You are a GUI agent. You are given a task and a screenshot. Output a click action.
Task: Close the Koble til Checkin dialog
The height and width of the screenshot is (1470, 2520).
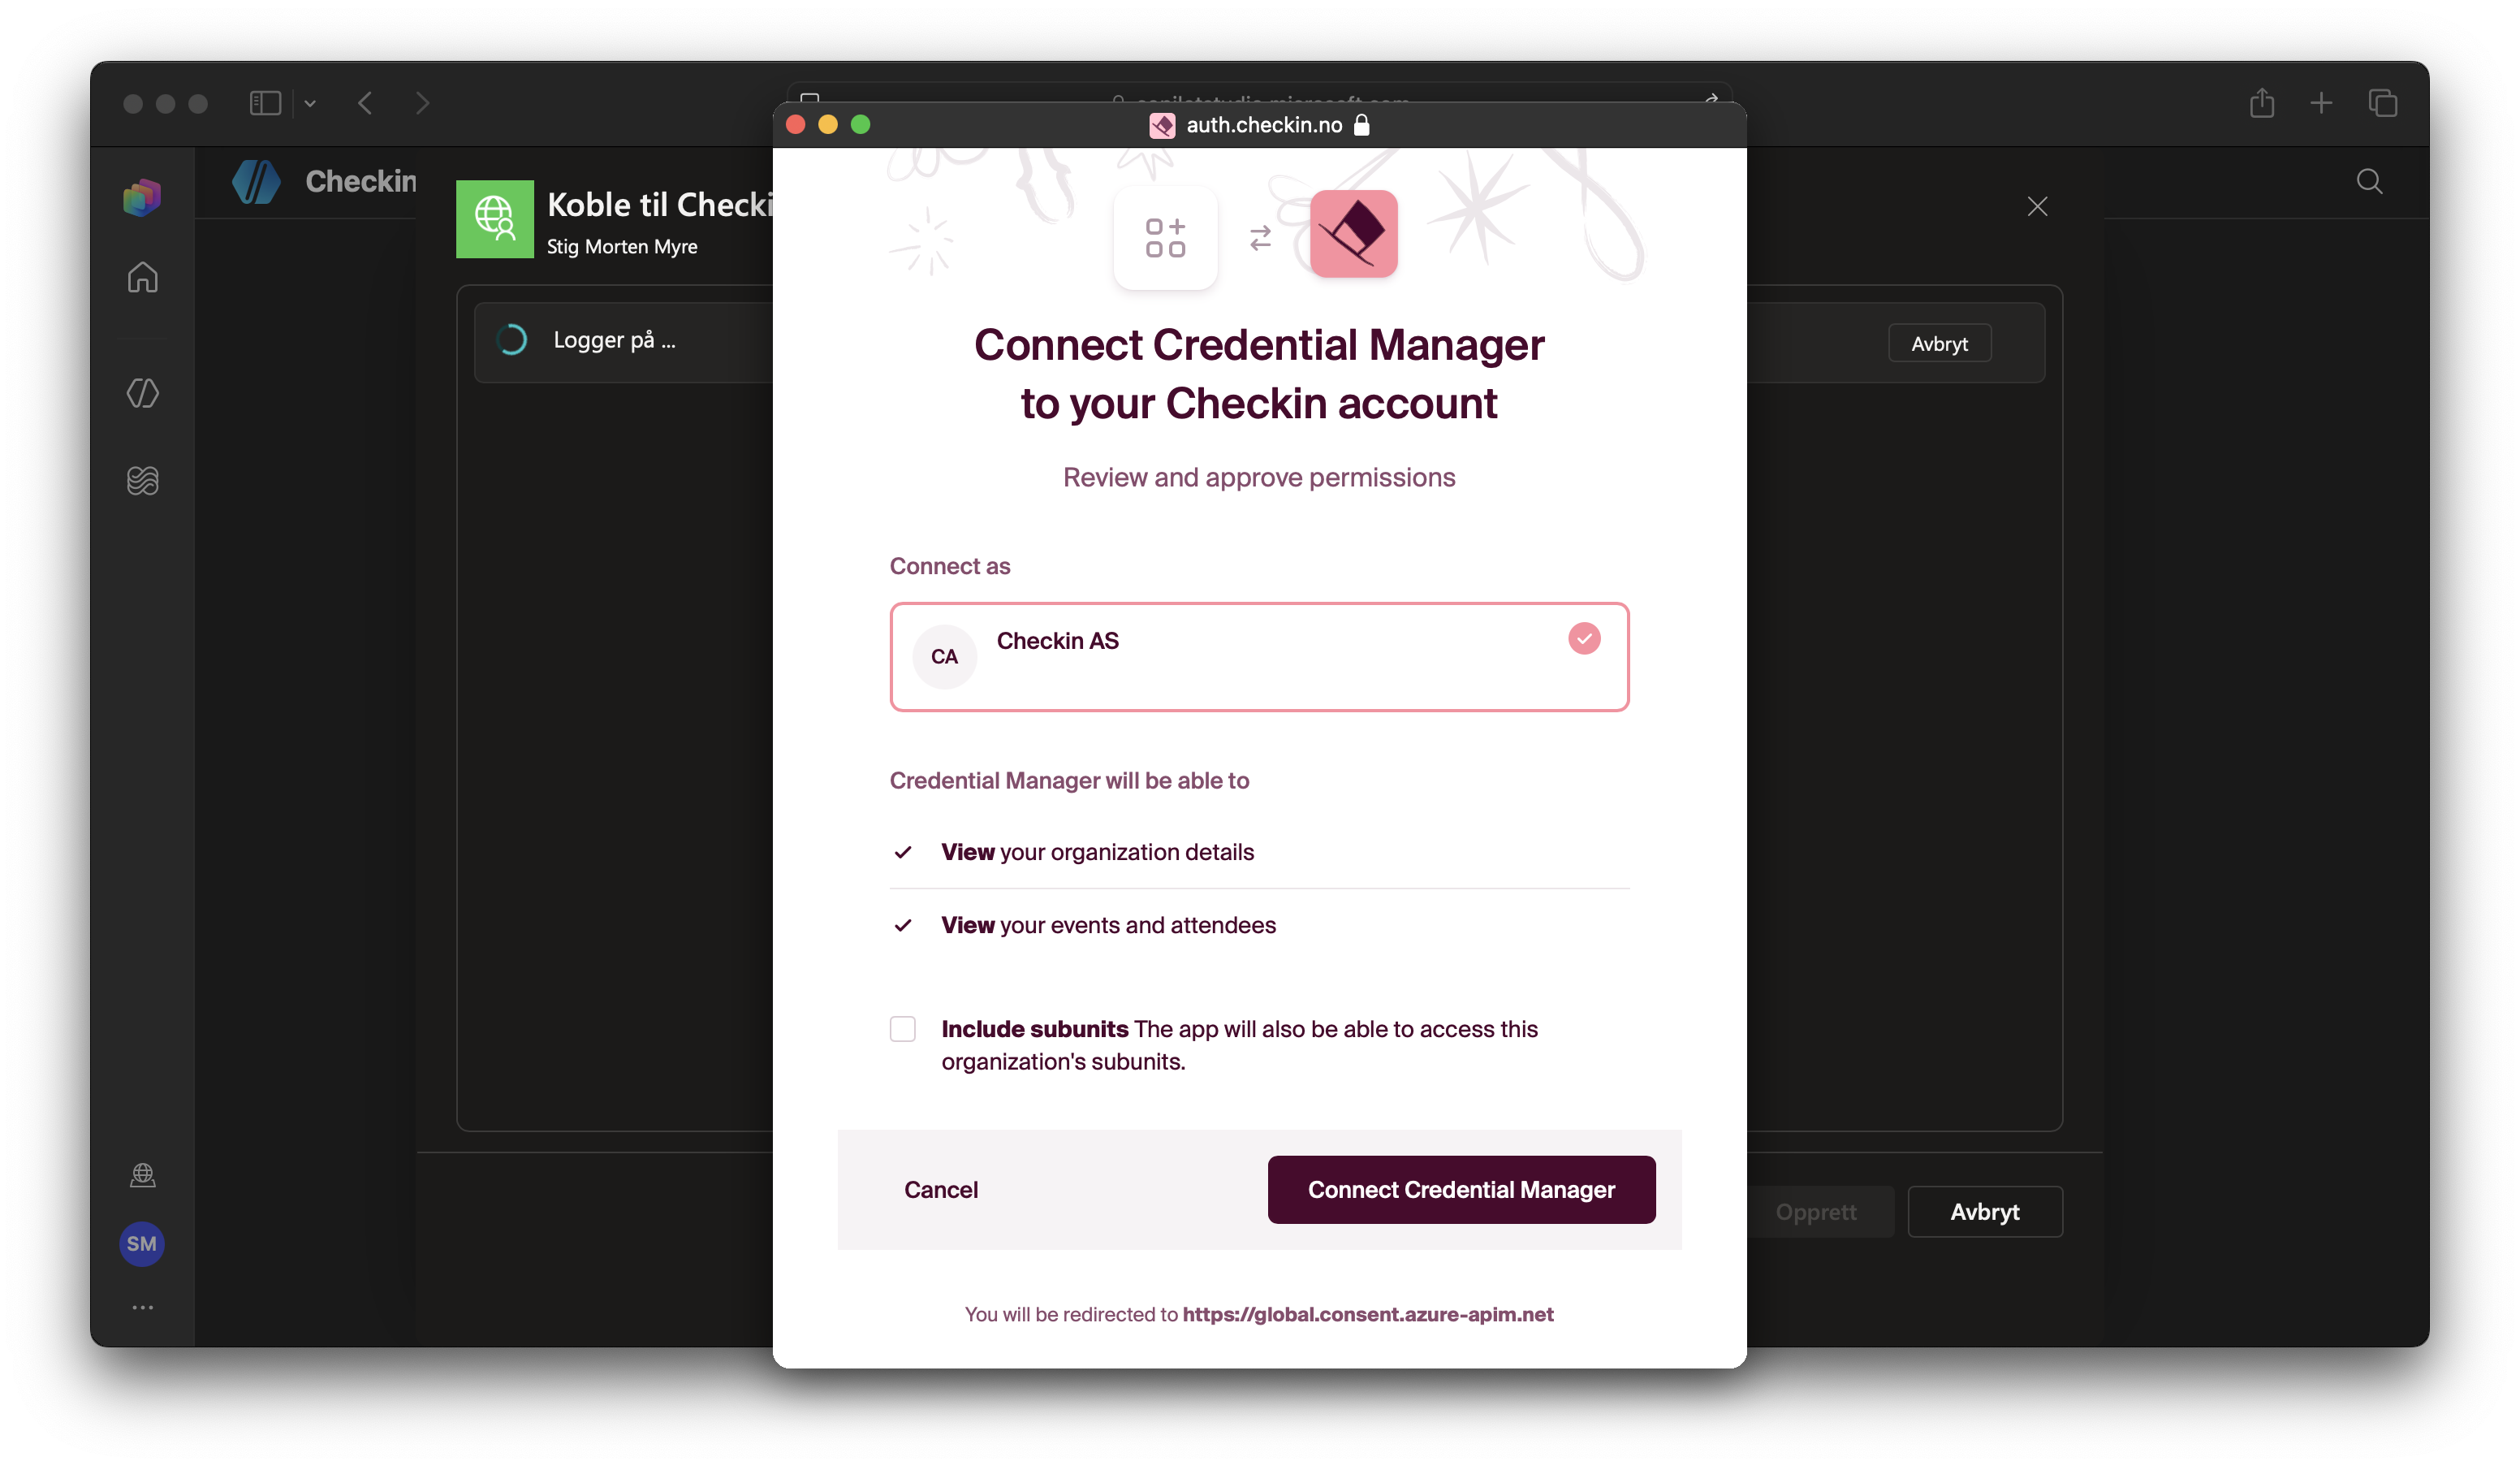2037,206
